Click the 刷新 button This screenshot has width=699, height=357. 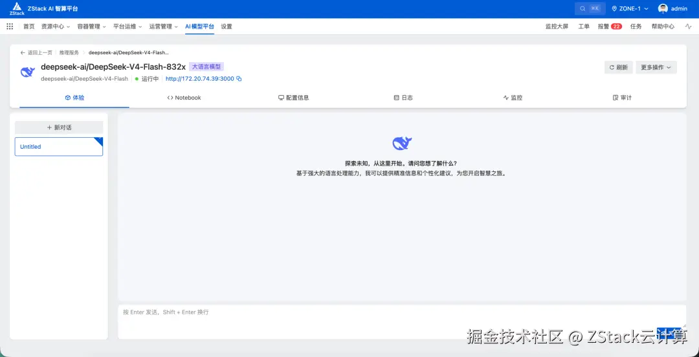tap(619, 67)
